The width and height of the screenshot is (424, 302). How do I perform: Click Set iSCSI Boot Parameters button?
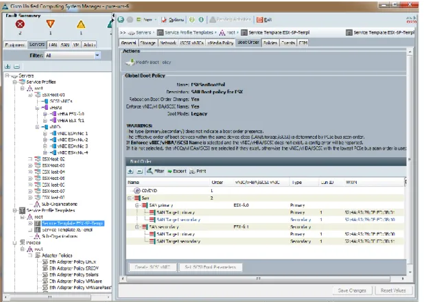(211, 267)
